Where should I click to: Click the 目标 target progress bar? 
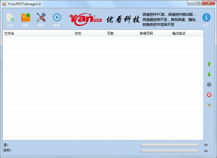tap(170, 151)
